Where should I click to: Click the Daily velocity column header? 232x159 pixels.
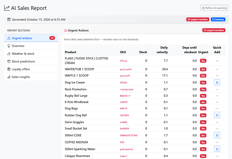[x=162, y=50]
